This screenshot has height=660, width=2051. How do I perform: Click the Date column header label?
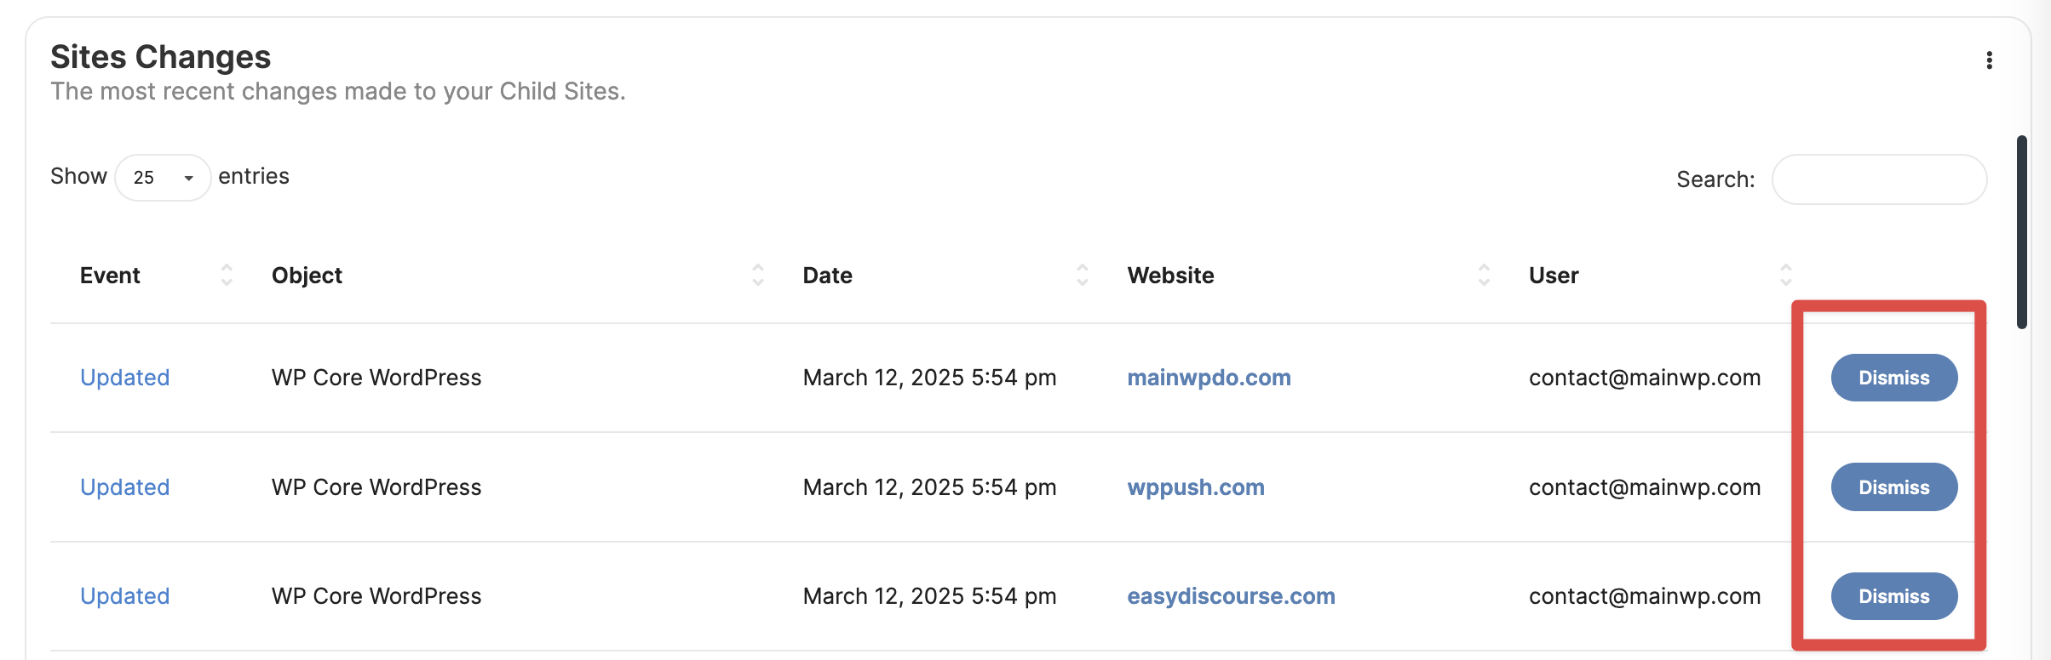[x=827, y=276]
